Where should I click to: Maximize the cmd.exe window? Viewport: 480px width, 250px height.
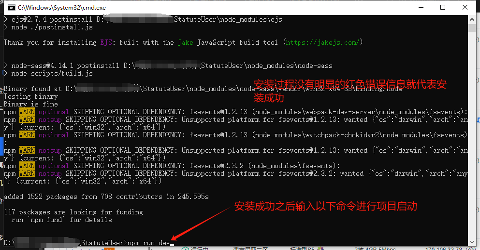(443, 7)
